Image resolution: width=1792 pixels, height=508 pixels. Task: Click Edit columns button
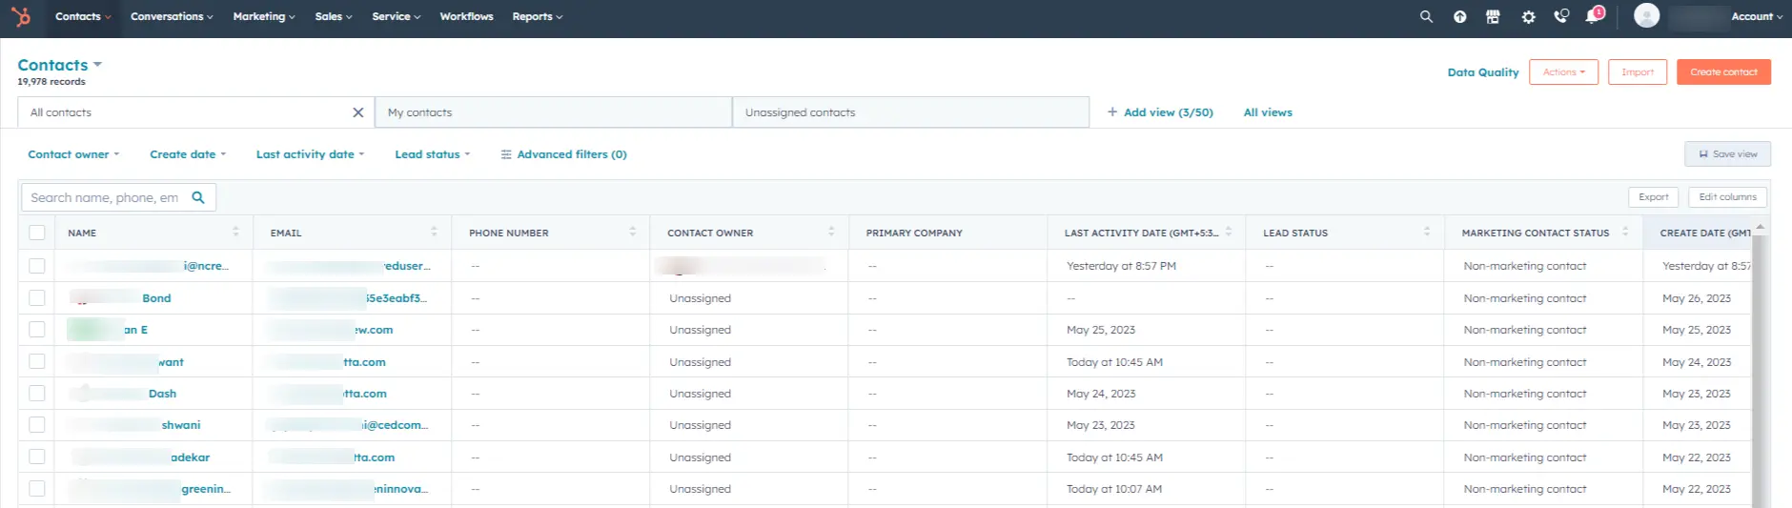click(1727, 197)
